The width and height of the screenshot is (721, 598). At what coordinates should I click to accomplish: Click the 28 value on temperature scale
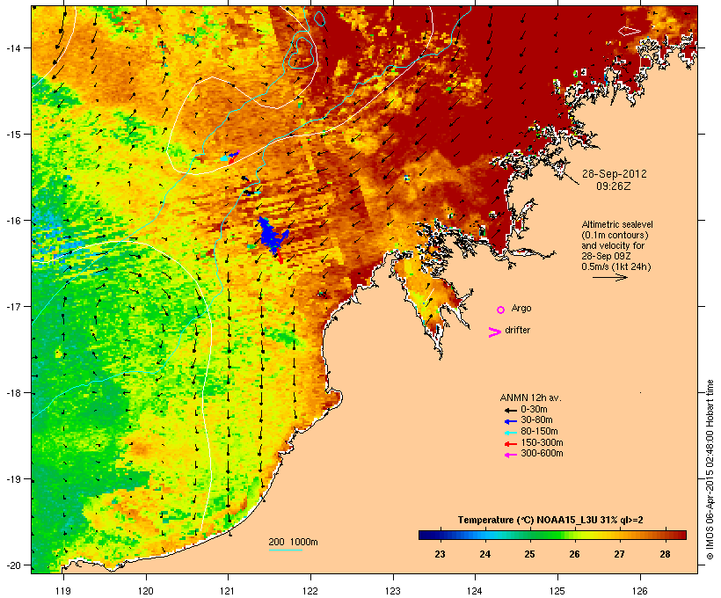(x=666, y=554)
